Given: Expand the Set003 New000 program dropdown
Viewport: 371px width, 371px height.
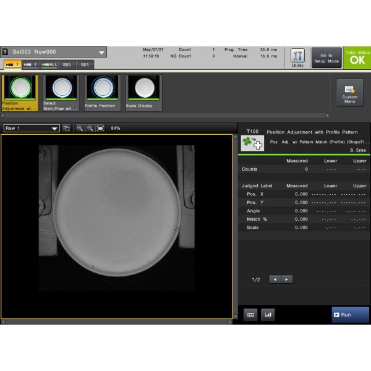Looking at the screenshot, I should tap(101, 53).
